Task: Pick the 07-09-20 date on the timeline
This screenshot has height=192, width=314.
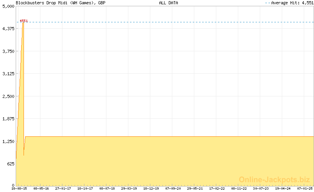Action: pos(173,189)
